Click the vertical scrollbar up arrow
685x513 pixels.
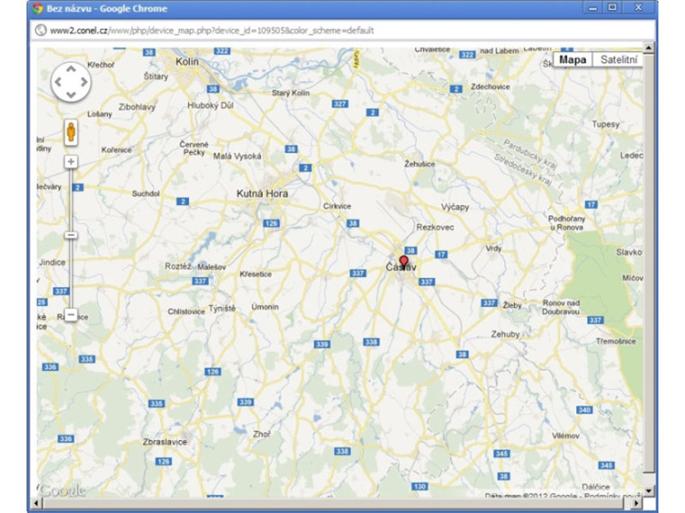coord(649,47)
